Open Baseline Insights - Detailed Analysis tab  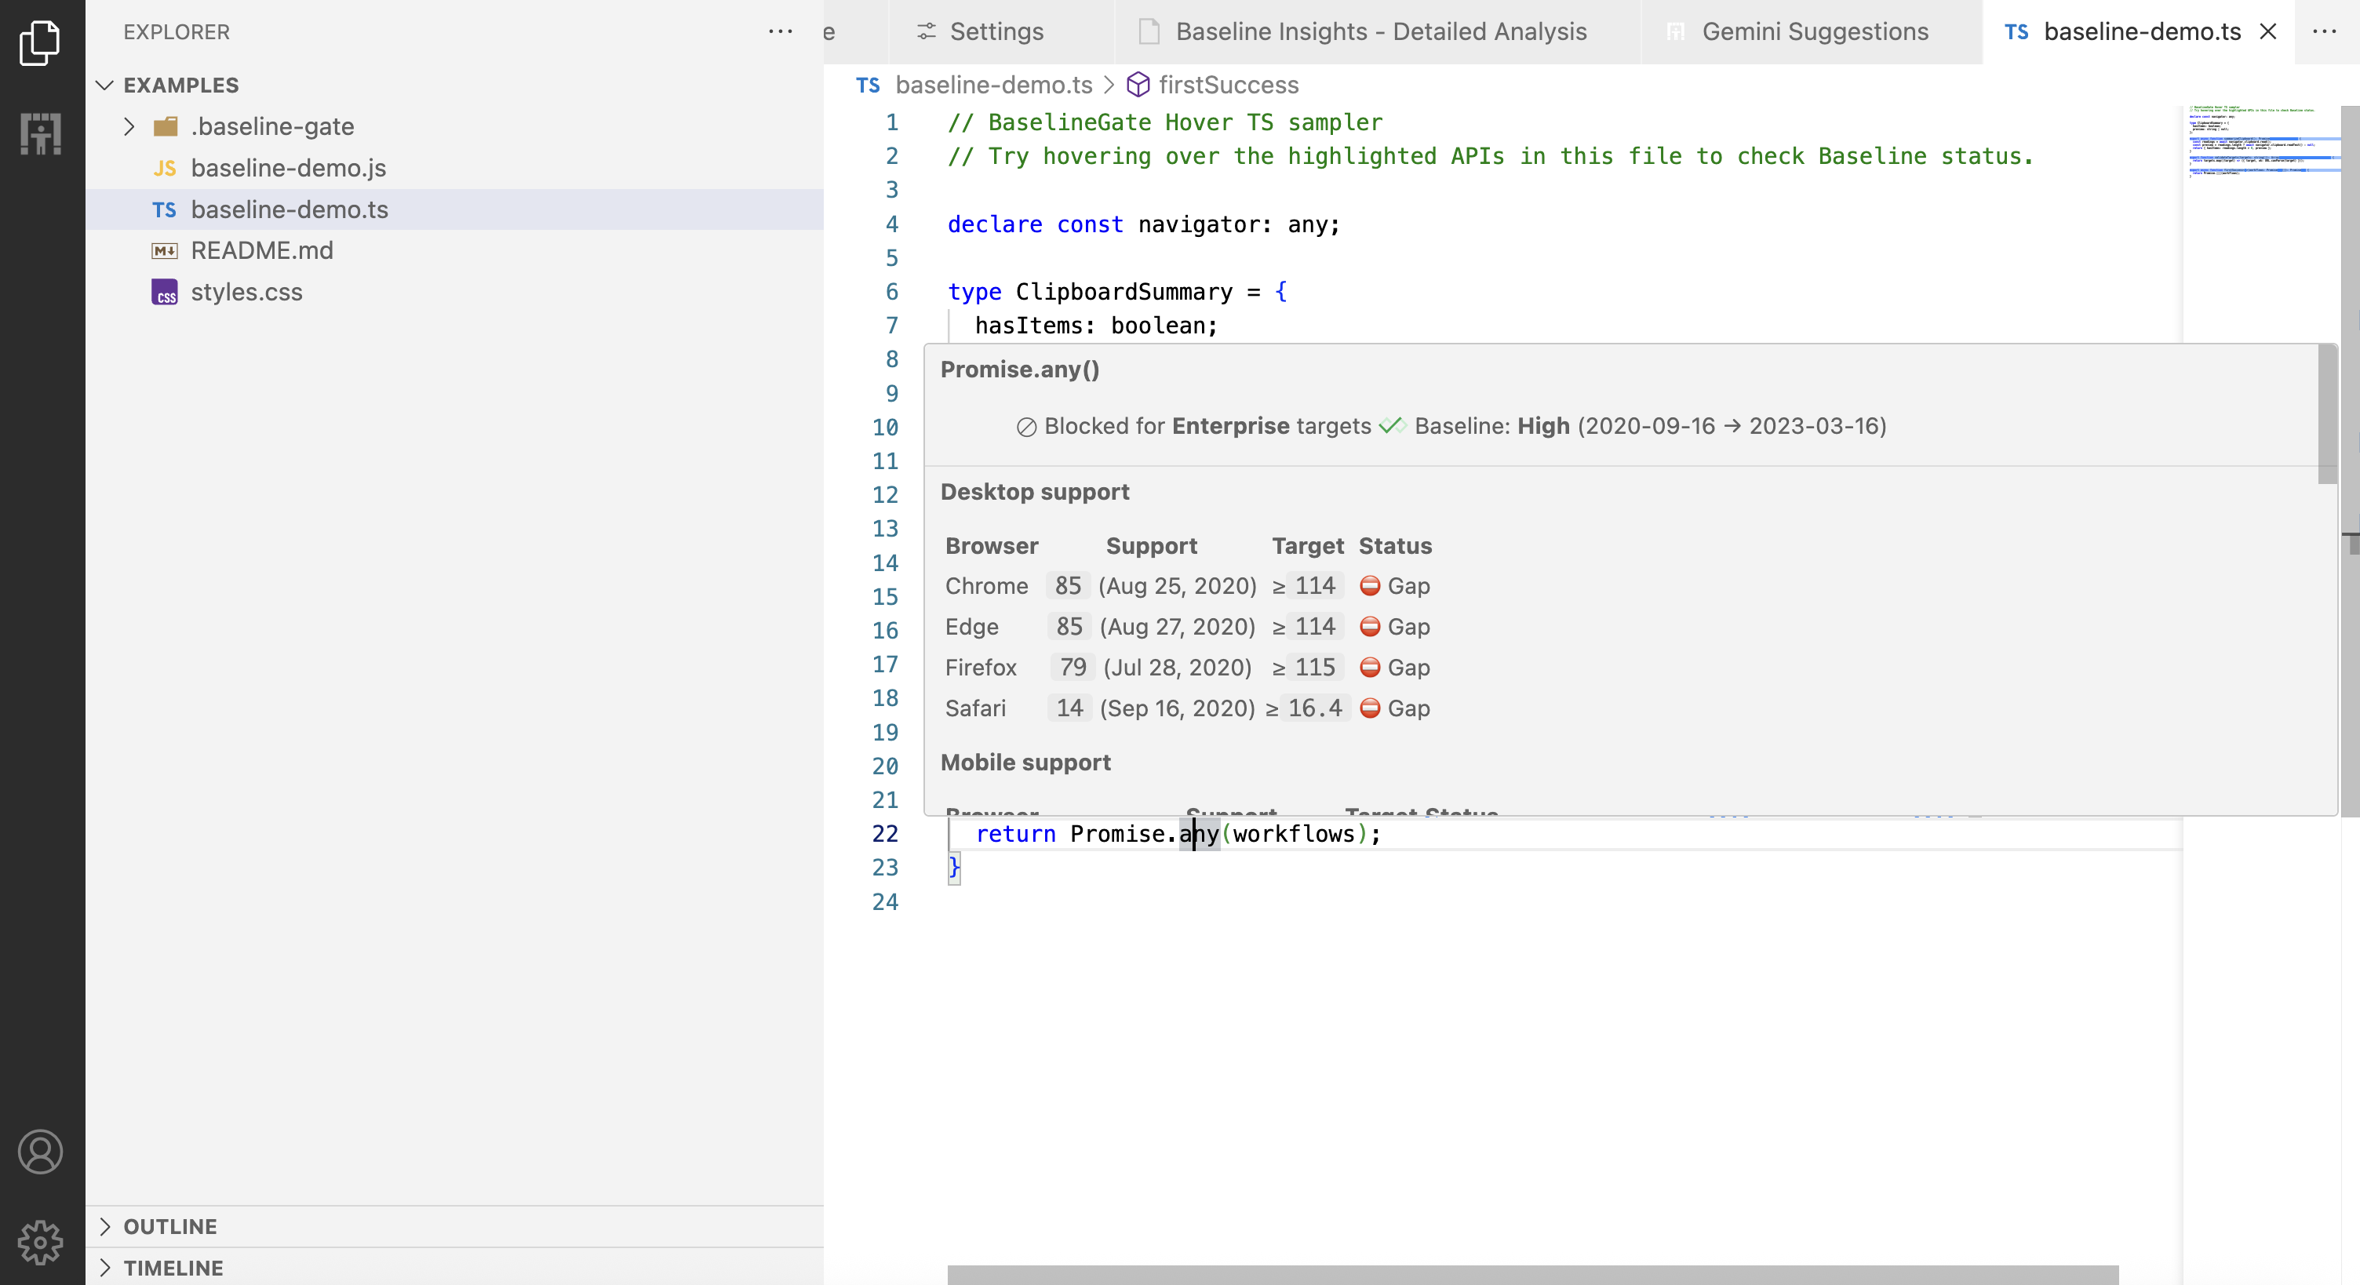coord(1380,32)
